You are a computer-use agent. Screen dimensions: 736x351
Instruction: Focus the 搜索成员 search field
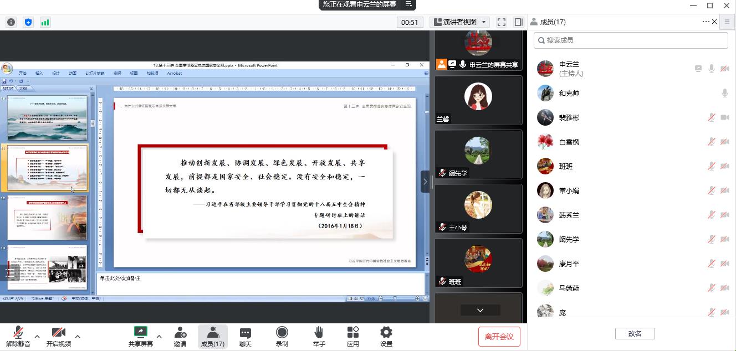pyautogui.click(x=631, y=40)
